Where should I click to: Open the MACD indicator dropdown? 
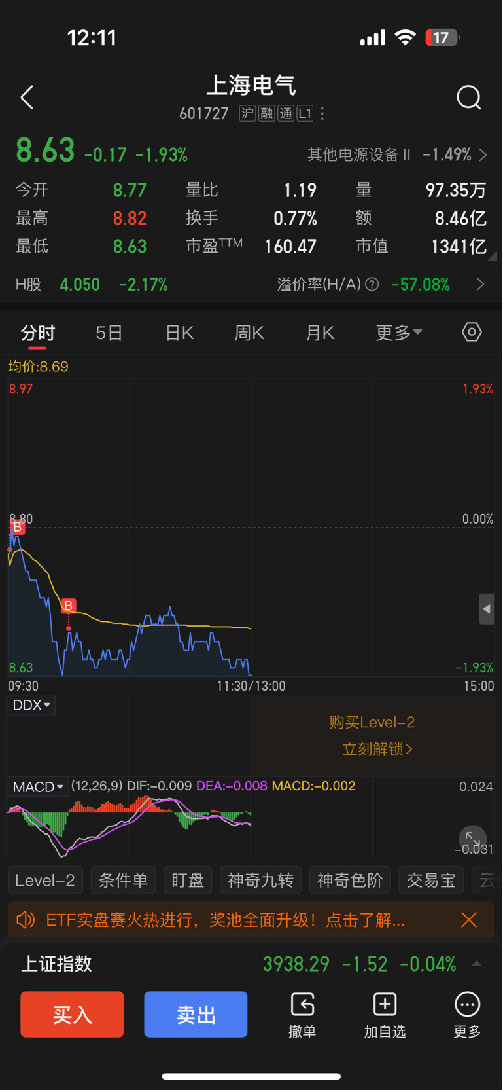point(38,786)
